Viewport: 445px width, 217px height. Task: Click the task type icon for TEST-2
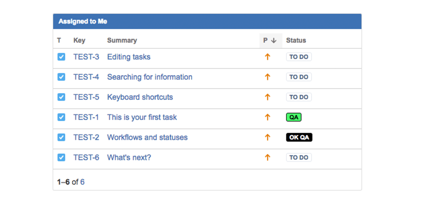tap(61, 137)
